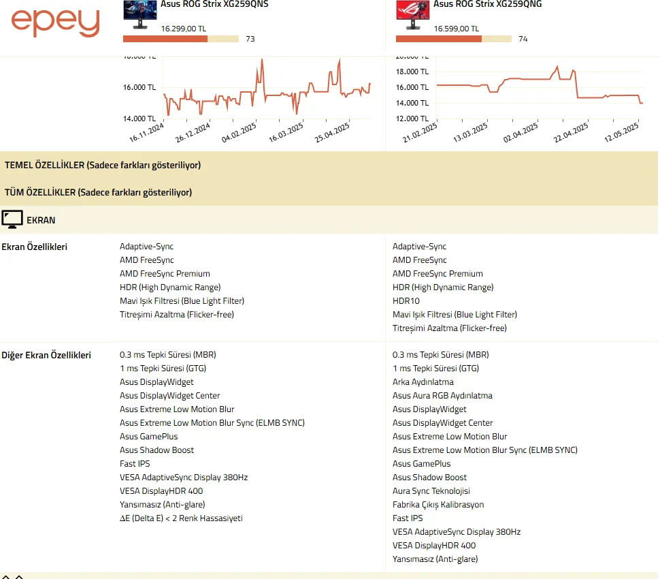Click the 25.04.2025 date label on chart

coord(332,132)
